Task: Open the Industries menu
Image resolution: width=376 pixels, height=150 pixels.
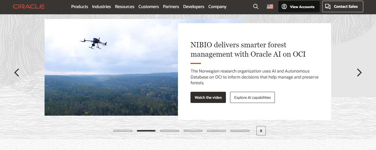Action: tap(101, 6)
